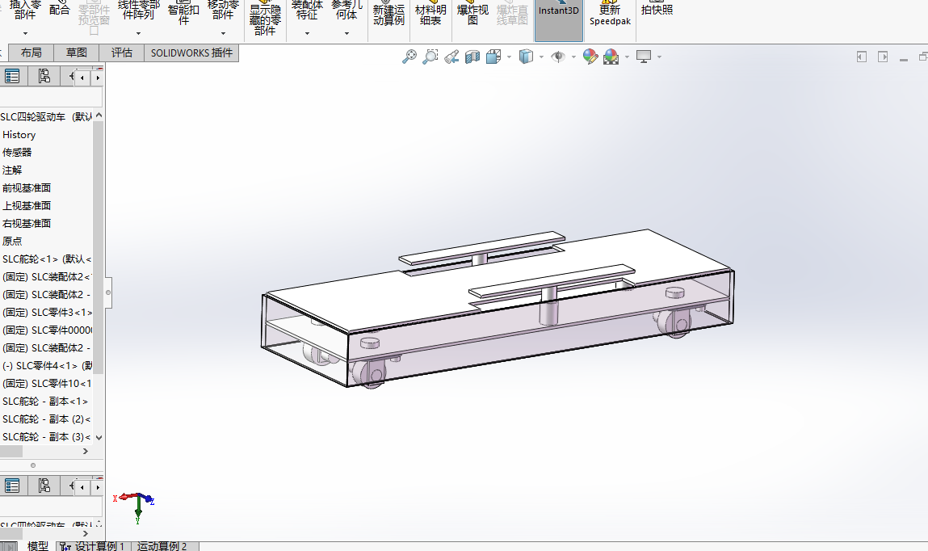Open the Display Style dropdown arrow
Screen dimensions: 928x551
541,57
